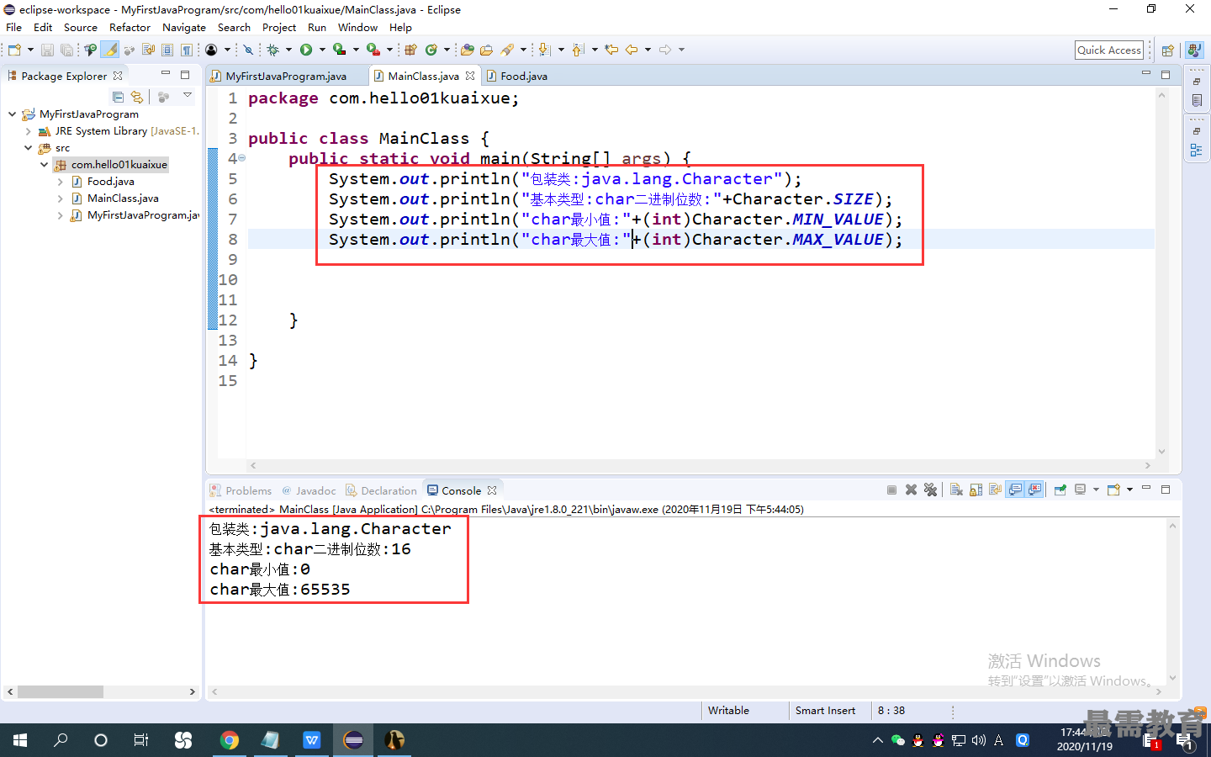Viewport: 1211px width, 757px height.
Task: Run MainClass with green Run button
Action: [x=306, y=50]
